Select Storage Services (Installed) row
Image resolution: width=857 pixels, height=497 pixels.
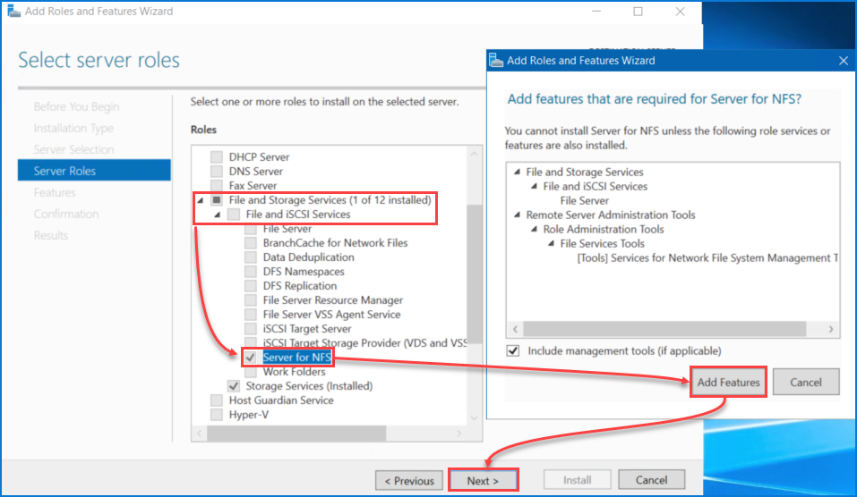click(x=309, y=386)
